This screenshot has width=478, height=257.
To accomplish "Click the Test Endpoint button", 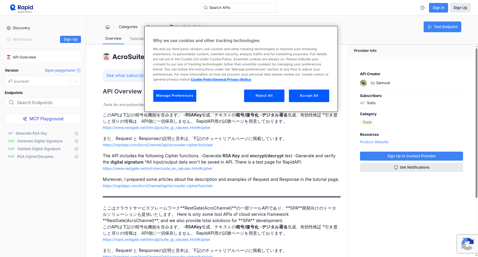I will point(442,27).
